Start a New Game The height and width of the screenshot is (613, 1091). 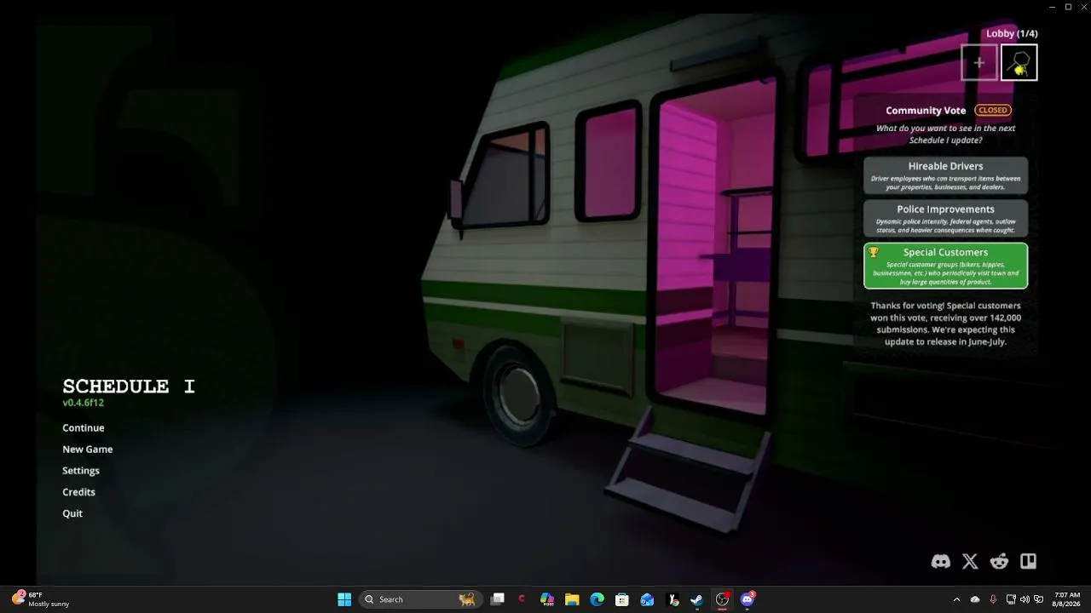click(88, 450)
